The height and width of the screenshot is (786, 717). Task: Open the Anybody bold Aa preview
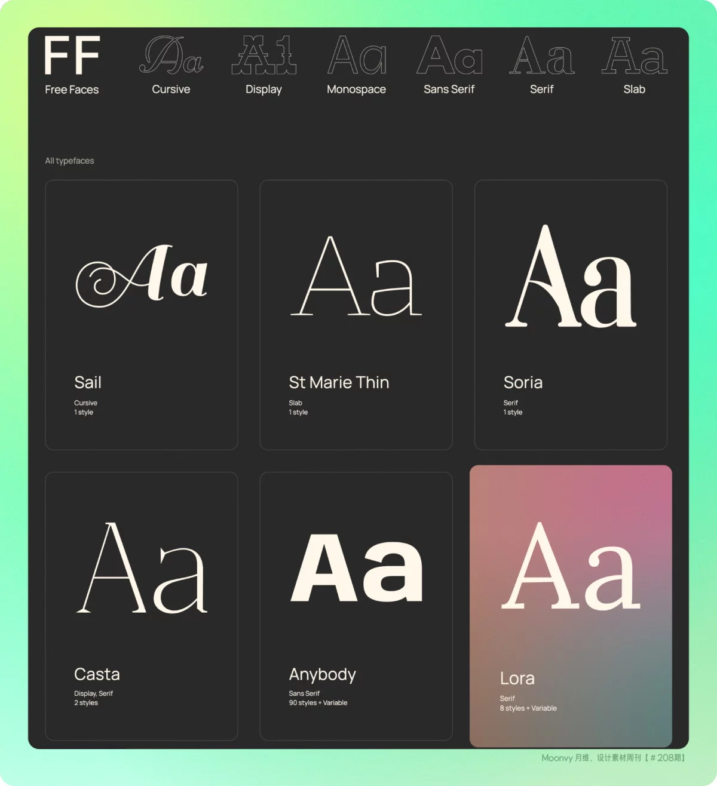356,567
